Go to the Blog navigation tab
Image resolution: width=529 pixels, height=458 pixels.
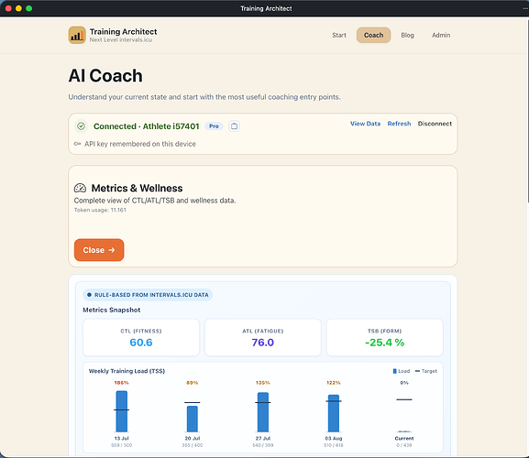click(407, 35)
